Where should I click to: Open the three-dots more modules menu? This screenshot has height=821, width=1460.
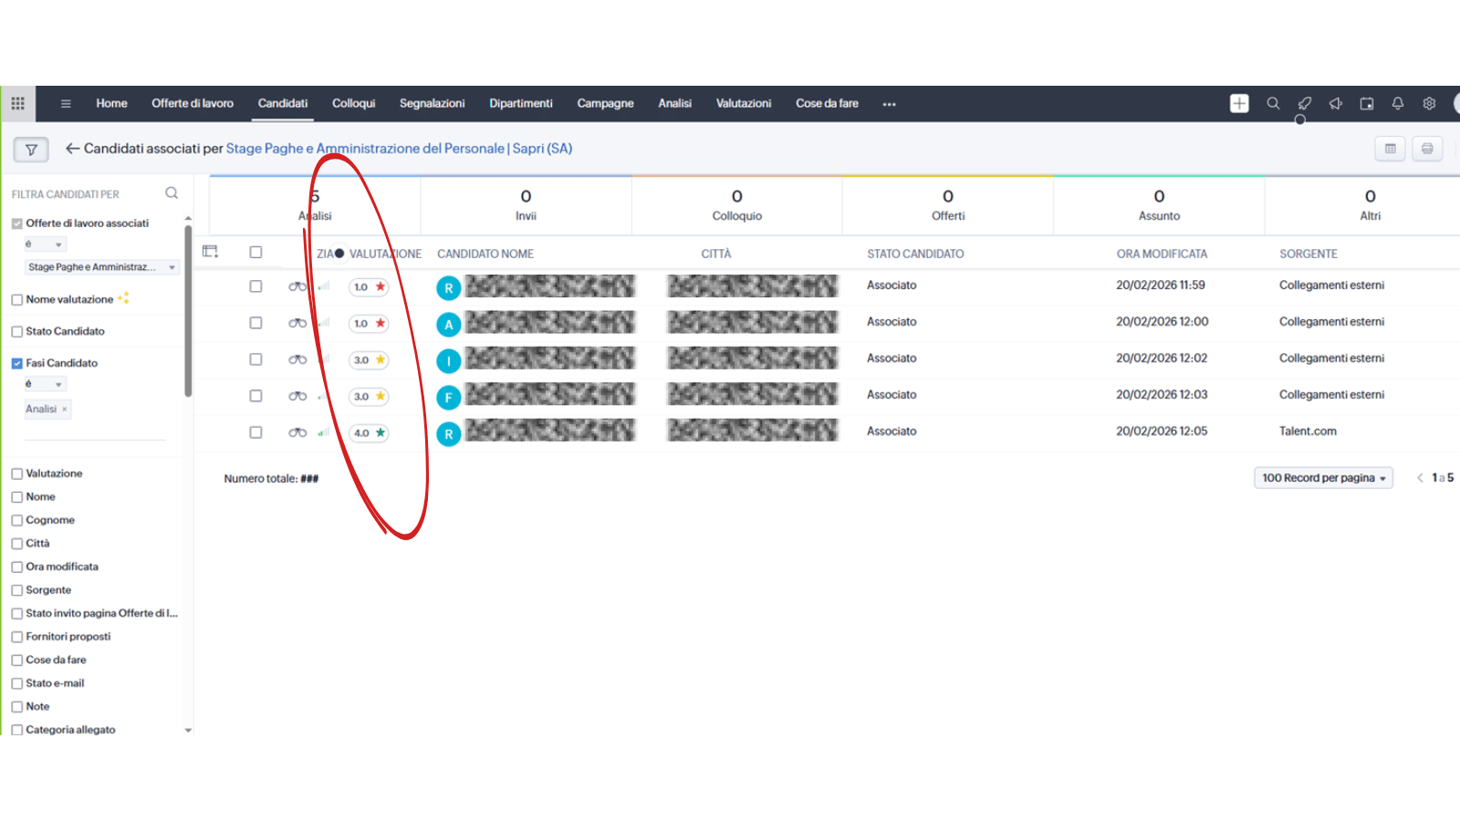click(889, 104)
